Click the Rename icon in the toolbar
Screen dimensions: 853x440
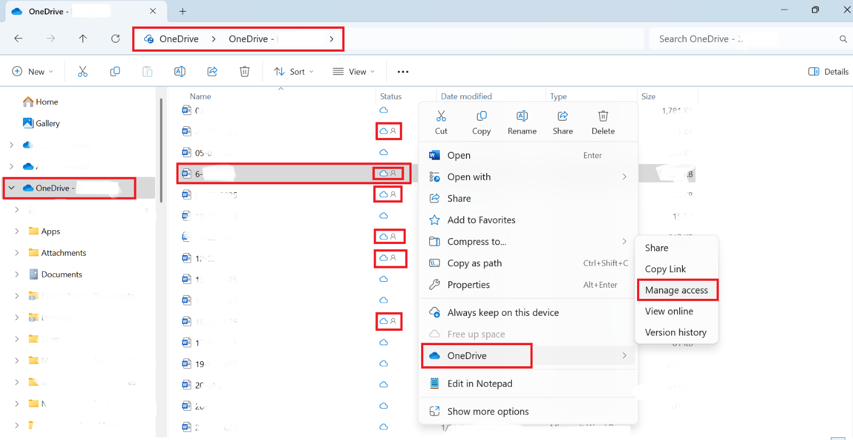180,71
